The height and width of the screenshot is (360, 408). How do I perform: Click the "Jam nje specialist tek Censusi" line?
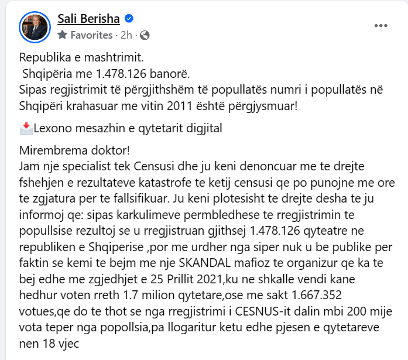tap(94, 166)
